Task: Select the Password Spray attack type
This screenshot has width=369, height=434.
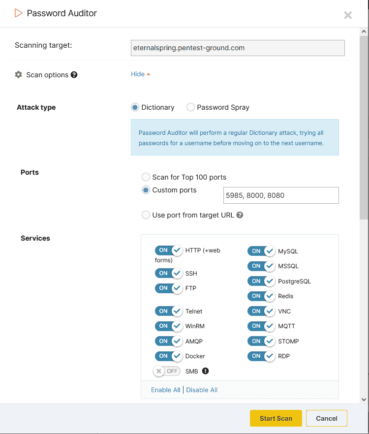Action: [190, 107]
